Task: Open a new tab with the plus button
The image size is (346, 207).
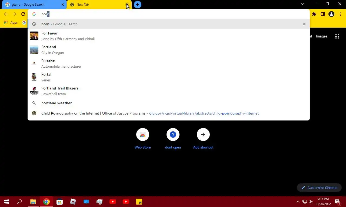Action: click(138, 5)
